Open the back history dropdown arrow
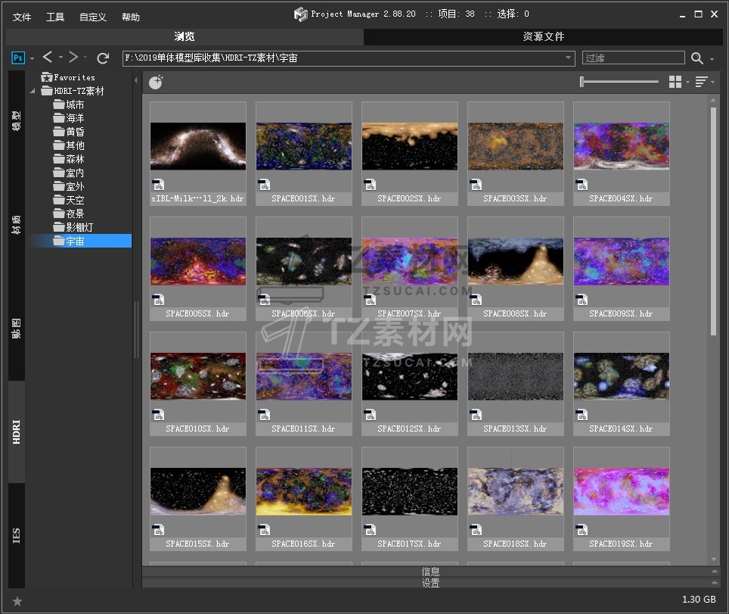This screenshot has height=614, width=729. point(60,58)
